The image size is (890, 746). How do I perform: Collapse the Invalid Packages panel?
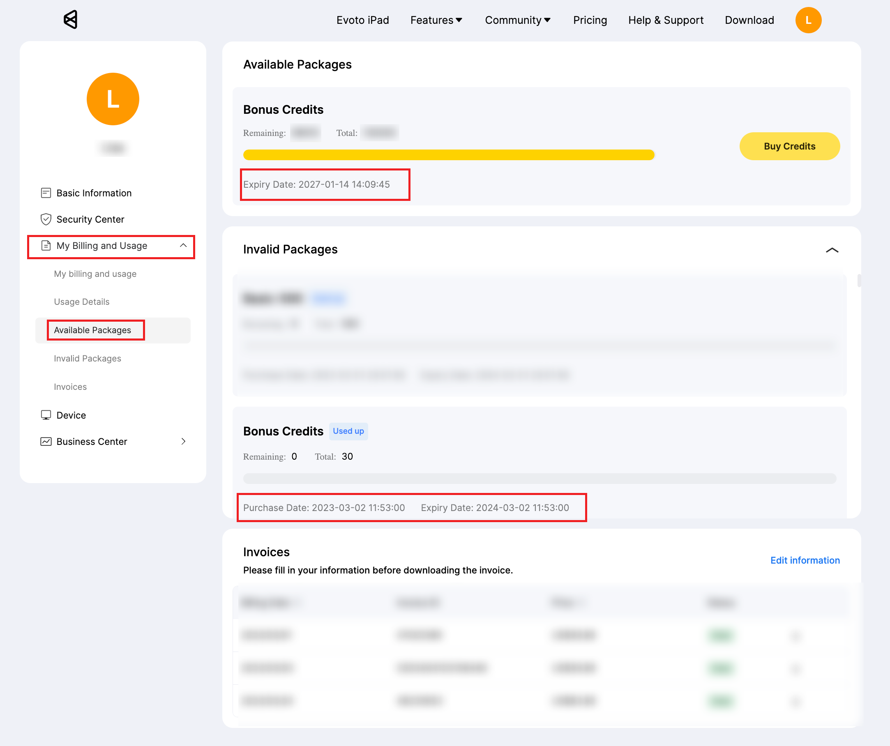pos(832,250)
